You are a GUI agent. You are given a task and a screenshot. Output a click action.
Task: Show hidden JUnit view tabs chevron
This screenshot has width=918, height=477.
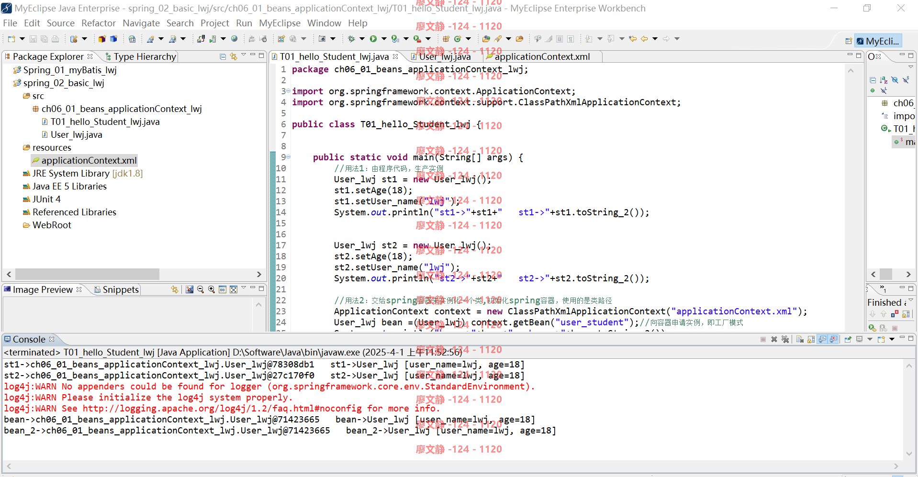[x=883, y=289]
